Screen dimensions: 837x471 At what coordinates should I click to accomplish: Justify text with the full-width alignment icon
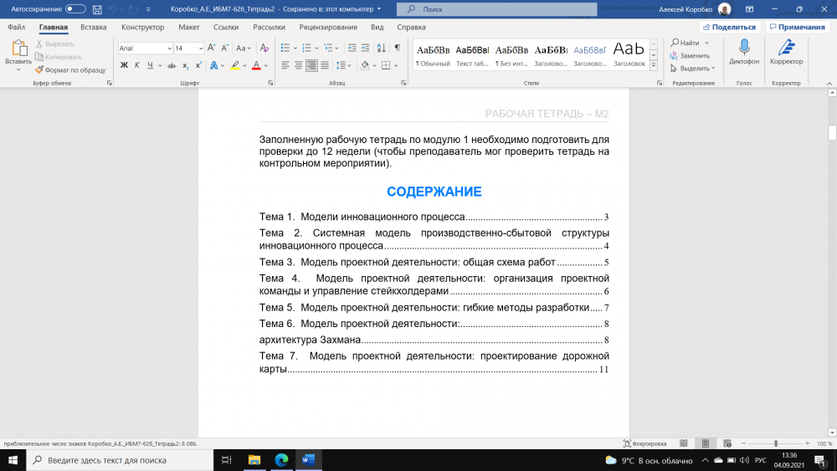(325, 65)
